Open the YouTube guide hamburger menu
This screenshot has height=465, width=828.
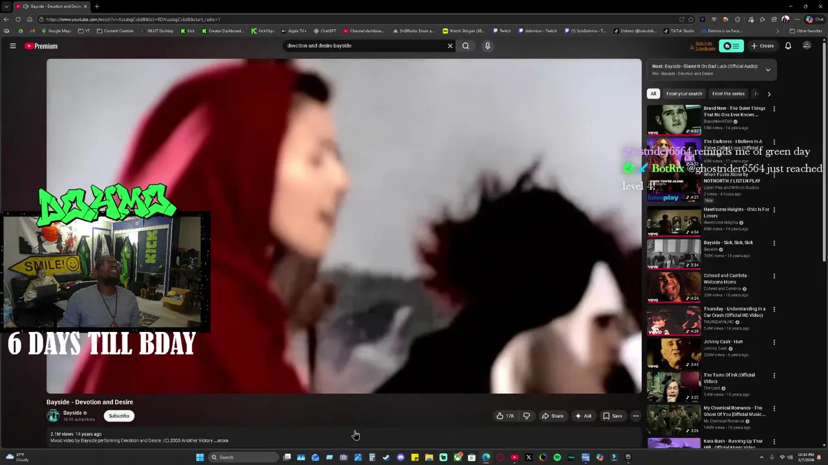pos(12,46)
